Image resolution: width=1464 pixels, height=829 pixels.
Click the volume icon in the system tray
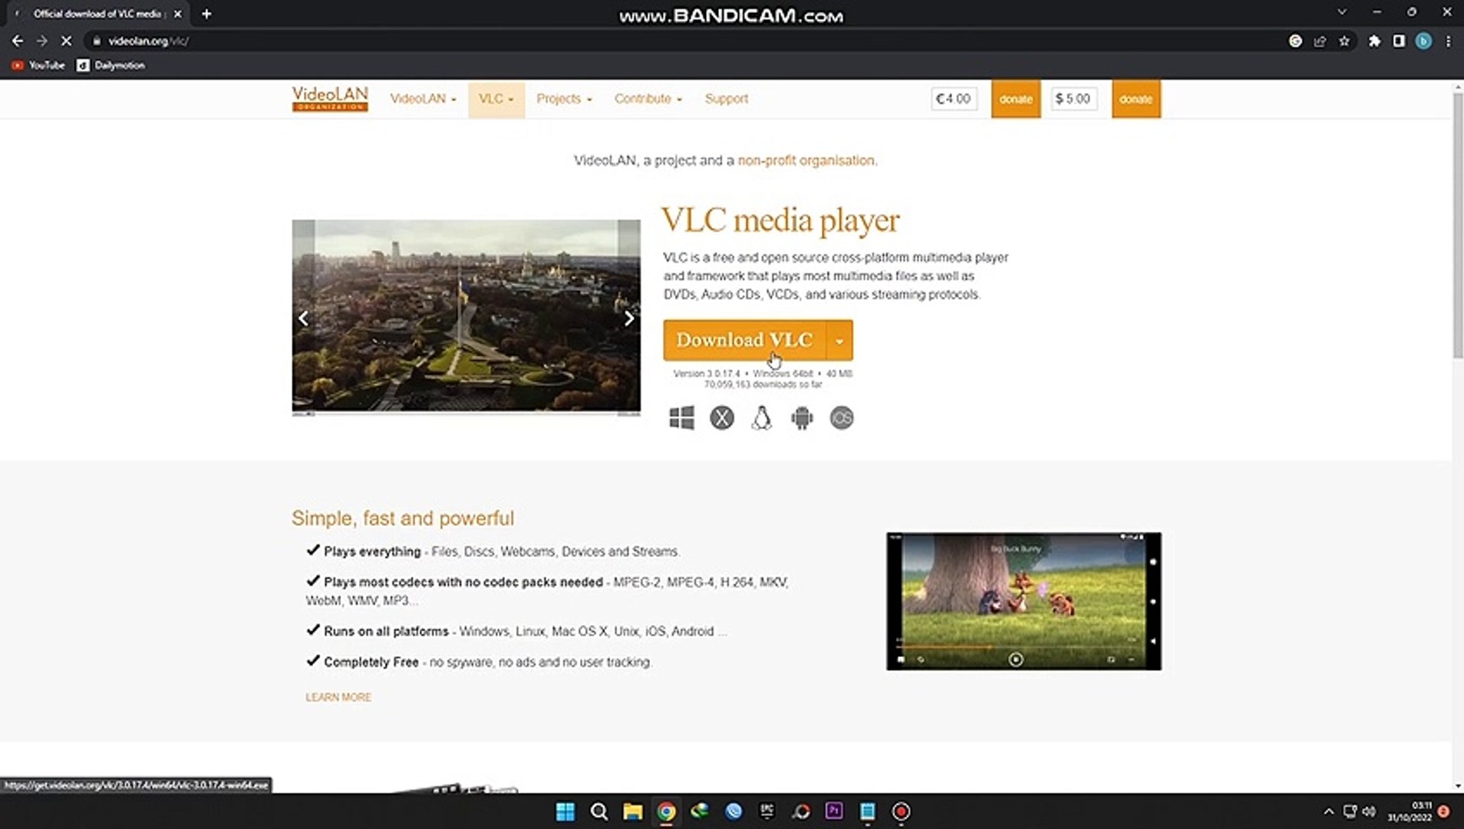click(1369, 811)
